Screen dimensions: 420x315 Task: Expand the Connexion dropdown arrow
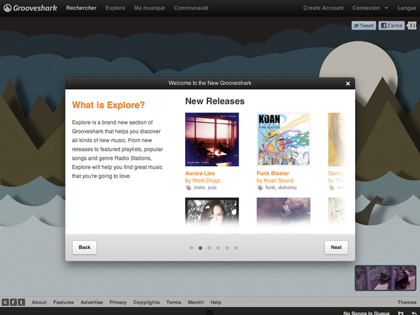tap(386, 8)
